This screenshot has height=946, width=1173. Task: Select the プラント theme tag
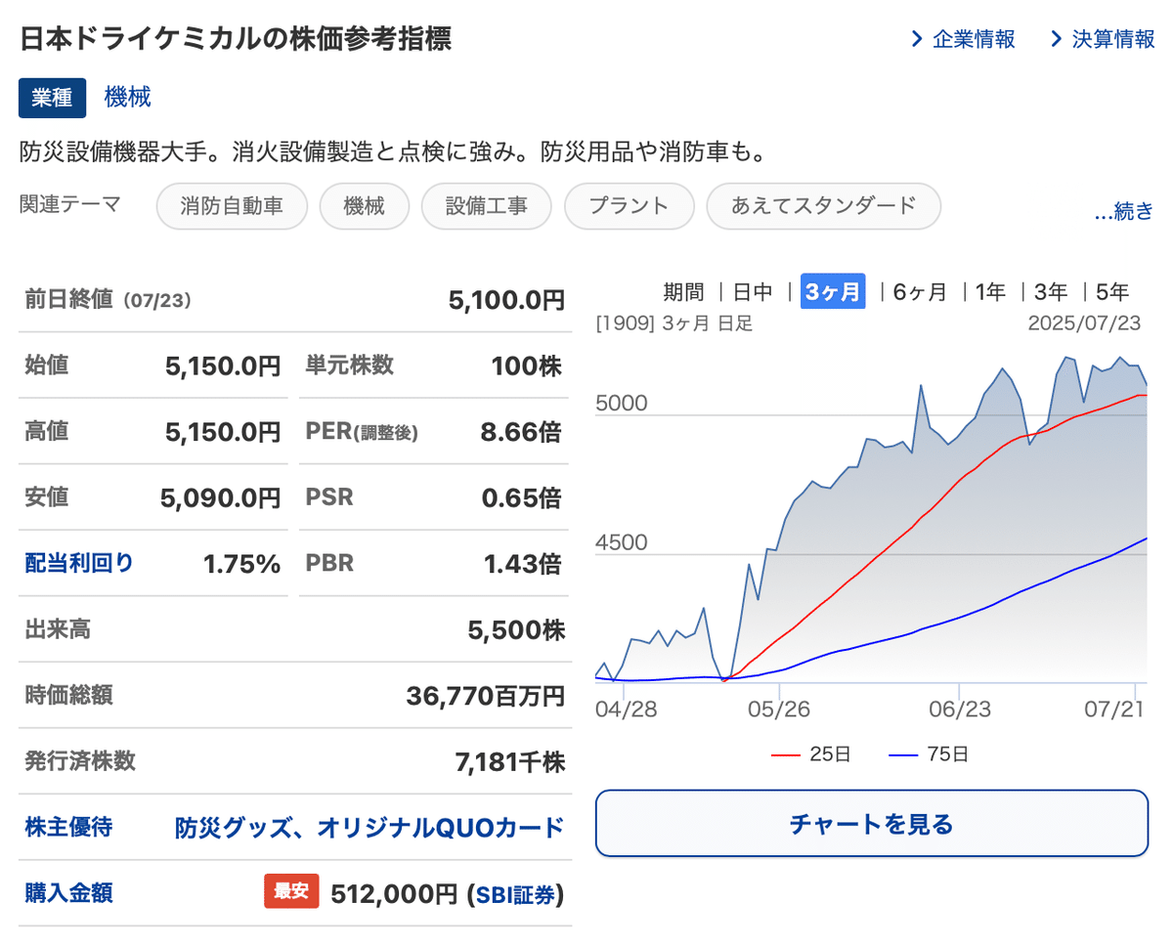pos(630,205)
